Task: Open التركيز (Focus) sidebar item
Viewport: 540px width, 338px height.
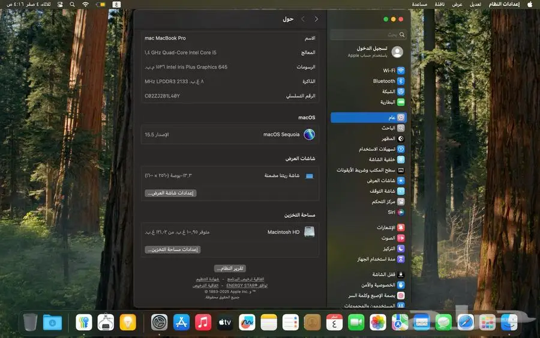Action: click(x=368, y=249)
